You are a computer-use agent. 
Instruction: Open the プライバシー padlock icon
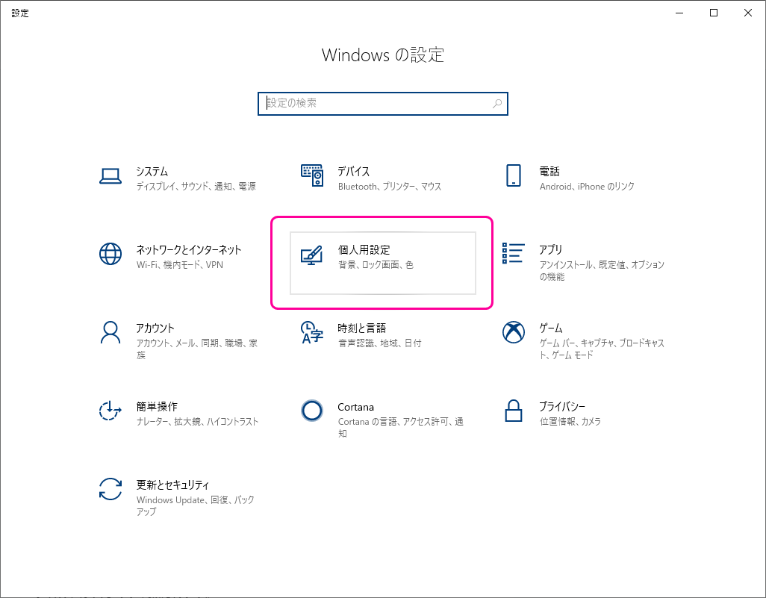click(x=514, y=411)
